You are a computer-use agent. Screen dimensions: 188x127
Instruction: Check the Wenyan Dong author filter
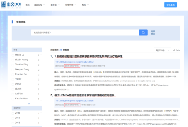tap(13, 70)
